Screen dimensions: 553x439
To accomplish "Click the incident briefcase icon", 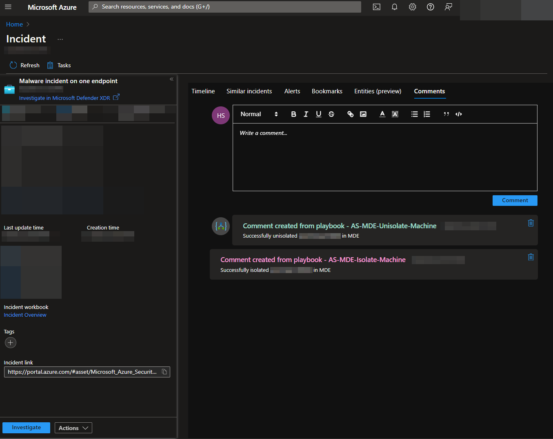I will pyautogui.click(x=9, y=89).
